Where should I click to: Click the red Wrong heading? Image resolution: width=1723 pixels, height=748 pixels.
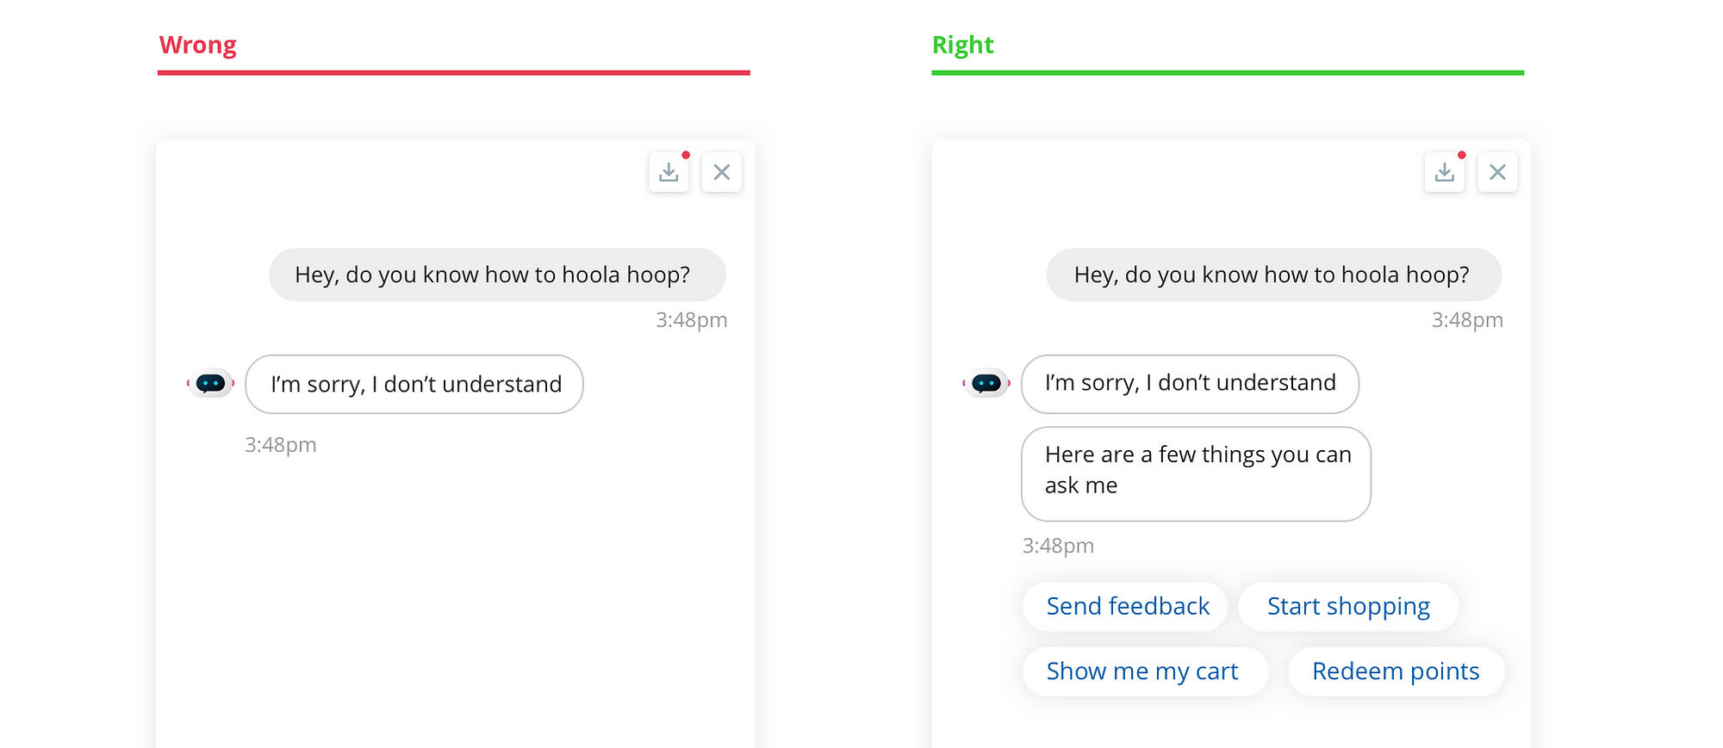pos(198,45)
